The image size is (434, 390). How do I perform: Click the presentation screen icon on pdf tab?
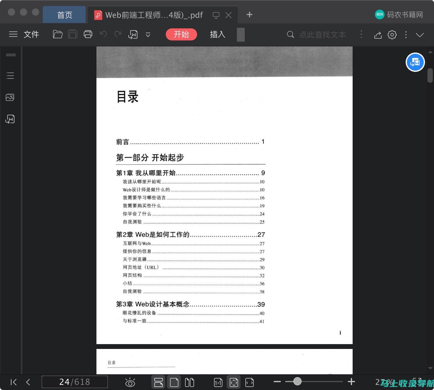point(216,15)
